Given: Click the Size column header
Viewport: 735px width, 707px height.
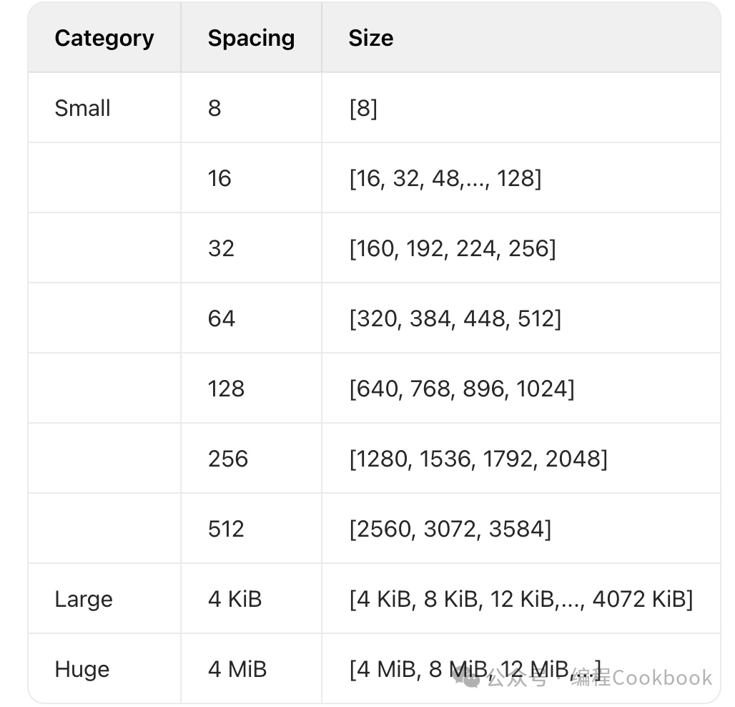Looking at the screenshot, I should 370,38.
